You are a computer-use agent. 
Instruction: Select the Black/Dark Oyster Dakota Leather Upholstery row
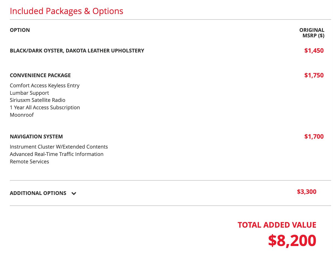pos(77,51)
